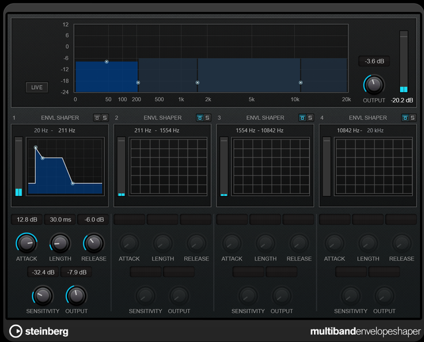
Task: Solo band 1 with S button
Action: click(x=105, y=118)
